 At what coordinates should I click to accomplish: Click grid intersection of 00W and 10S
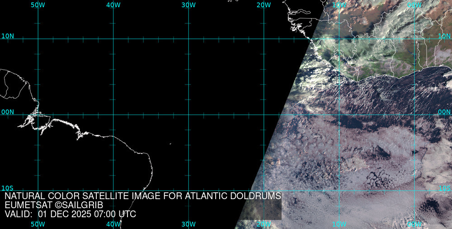pos(415,191)
